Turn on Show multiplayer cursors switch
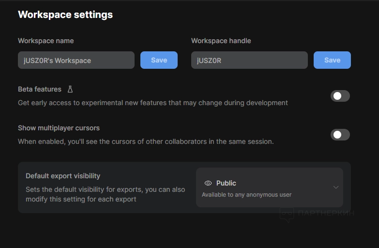Image resolution: width=379 pixels, height=248 pixels. (x=340, y=135)
